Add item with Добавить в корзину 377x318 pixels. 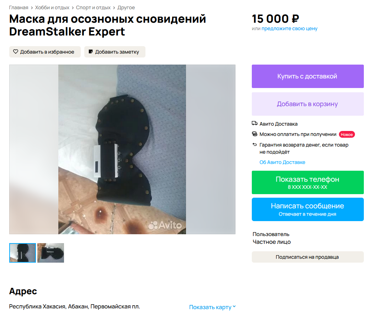coord(308,104)
